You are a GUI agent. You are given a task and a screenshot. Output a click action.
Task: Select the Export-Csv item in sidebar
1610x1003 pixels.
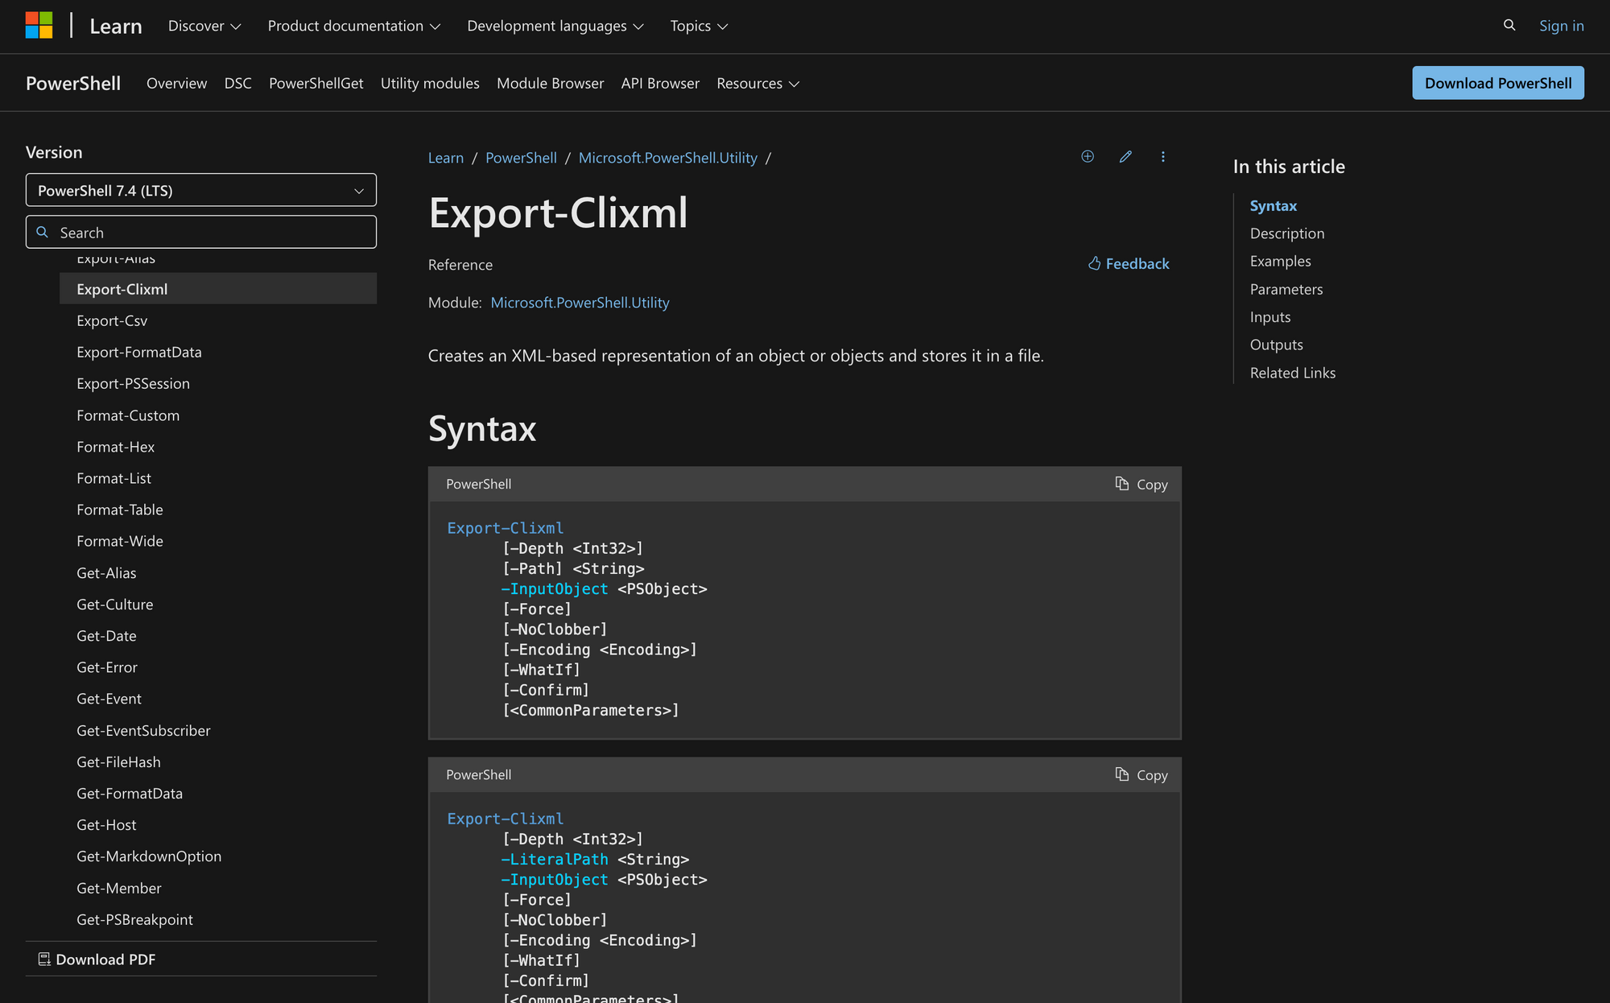point(111,320)
